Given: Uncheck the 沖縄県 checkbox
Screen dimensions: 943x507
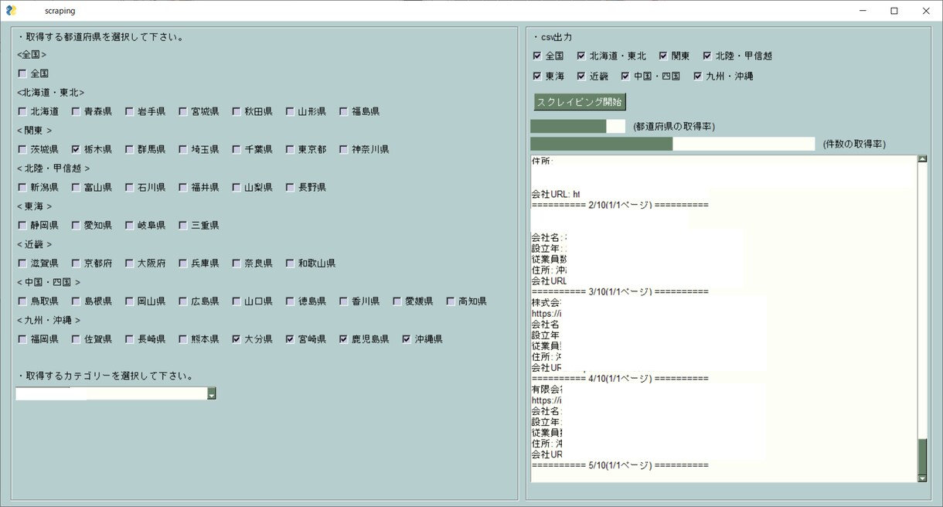Looking at the screenshot, I should [x=406, y=339].
